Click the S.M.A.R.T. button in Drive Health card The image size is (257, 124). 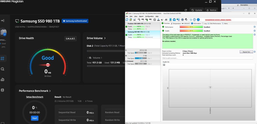(70, 39)
